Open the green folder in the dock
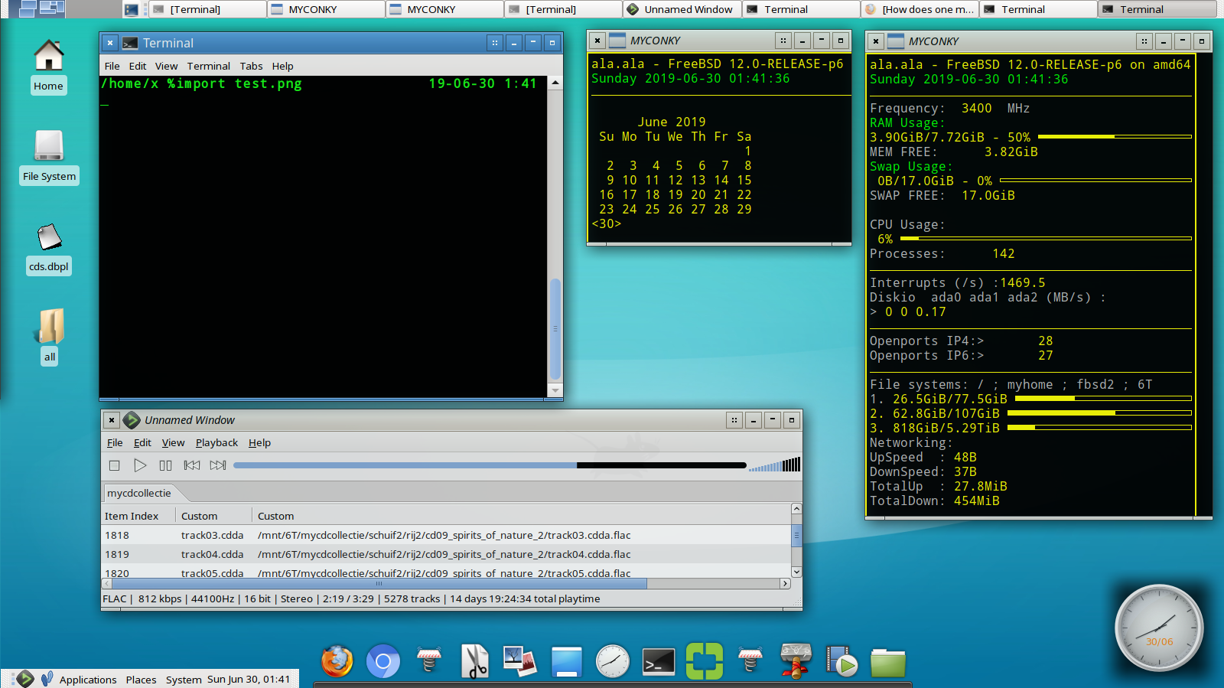Viewport: 1224px width, 688px height. pos(887,663)
